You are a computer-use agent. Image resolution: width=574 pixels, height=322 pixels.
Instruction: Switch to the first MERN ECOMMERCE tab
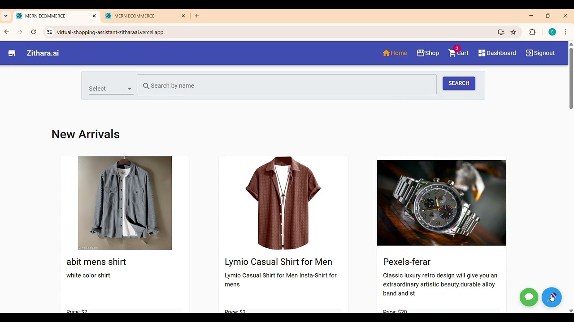(x=57, y=16)
